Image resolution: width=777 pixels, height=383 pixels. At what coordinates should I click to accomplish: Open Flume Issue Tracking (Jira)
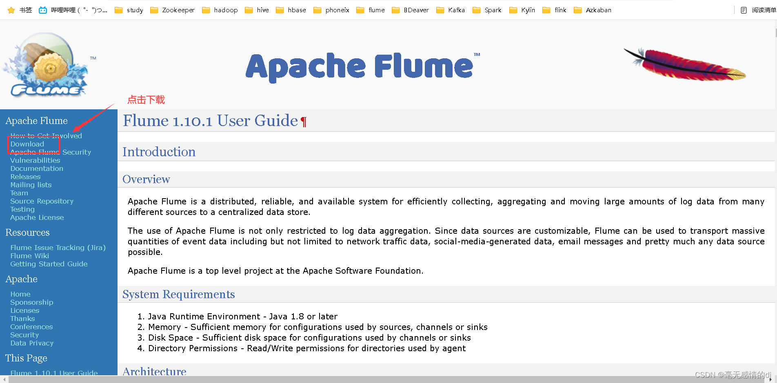(58, 248)
